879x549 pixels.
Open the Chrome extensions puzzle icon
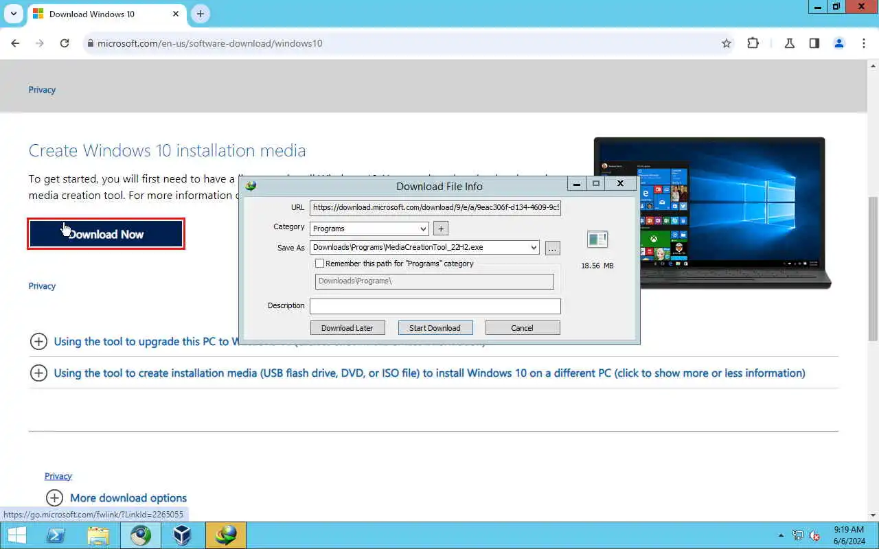tap(753, 43)
